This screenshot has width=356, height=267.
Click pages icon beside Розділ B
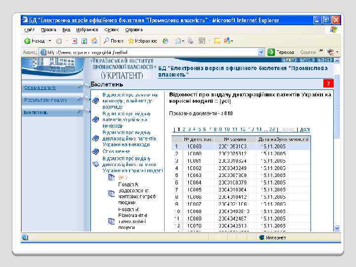point(111,221)
